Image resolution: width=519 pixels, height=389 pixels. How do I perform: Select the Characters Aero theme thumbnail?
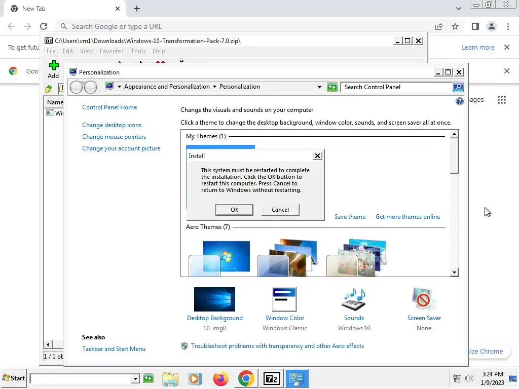[x=356, y=258]
